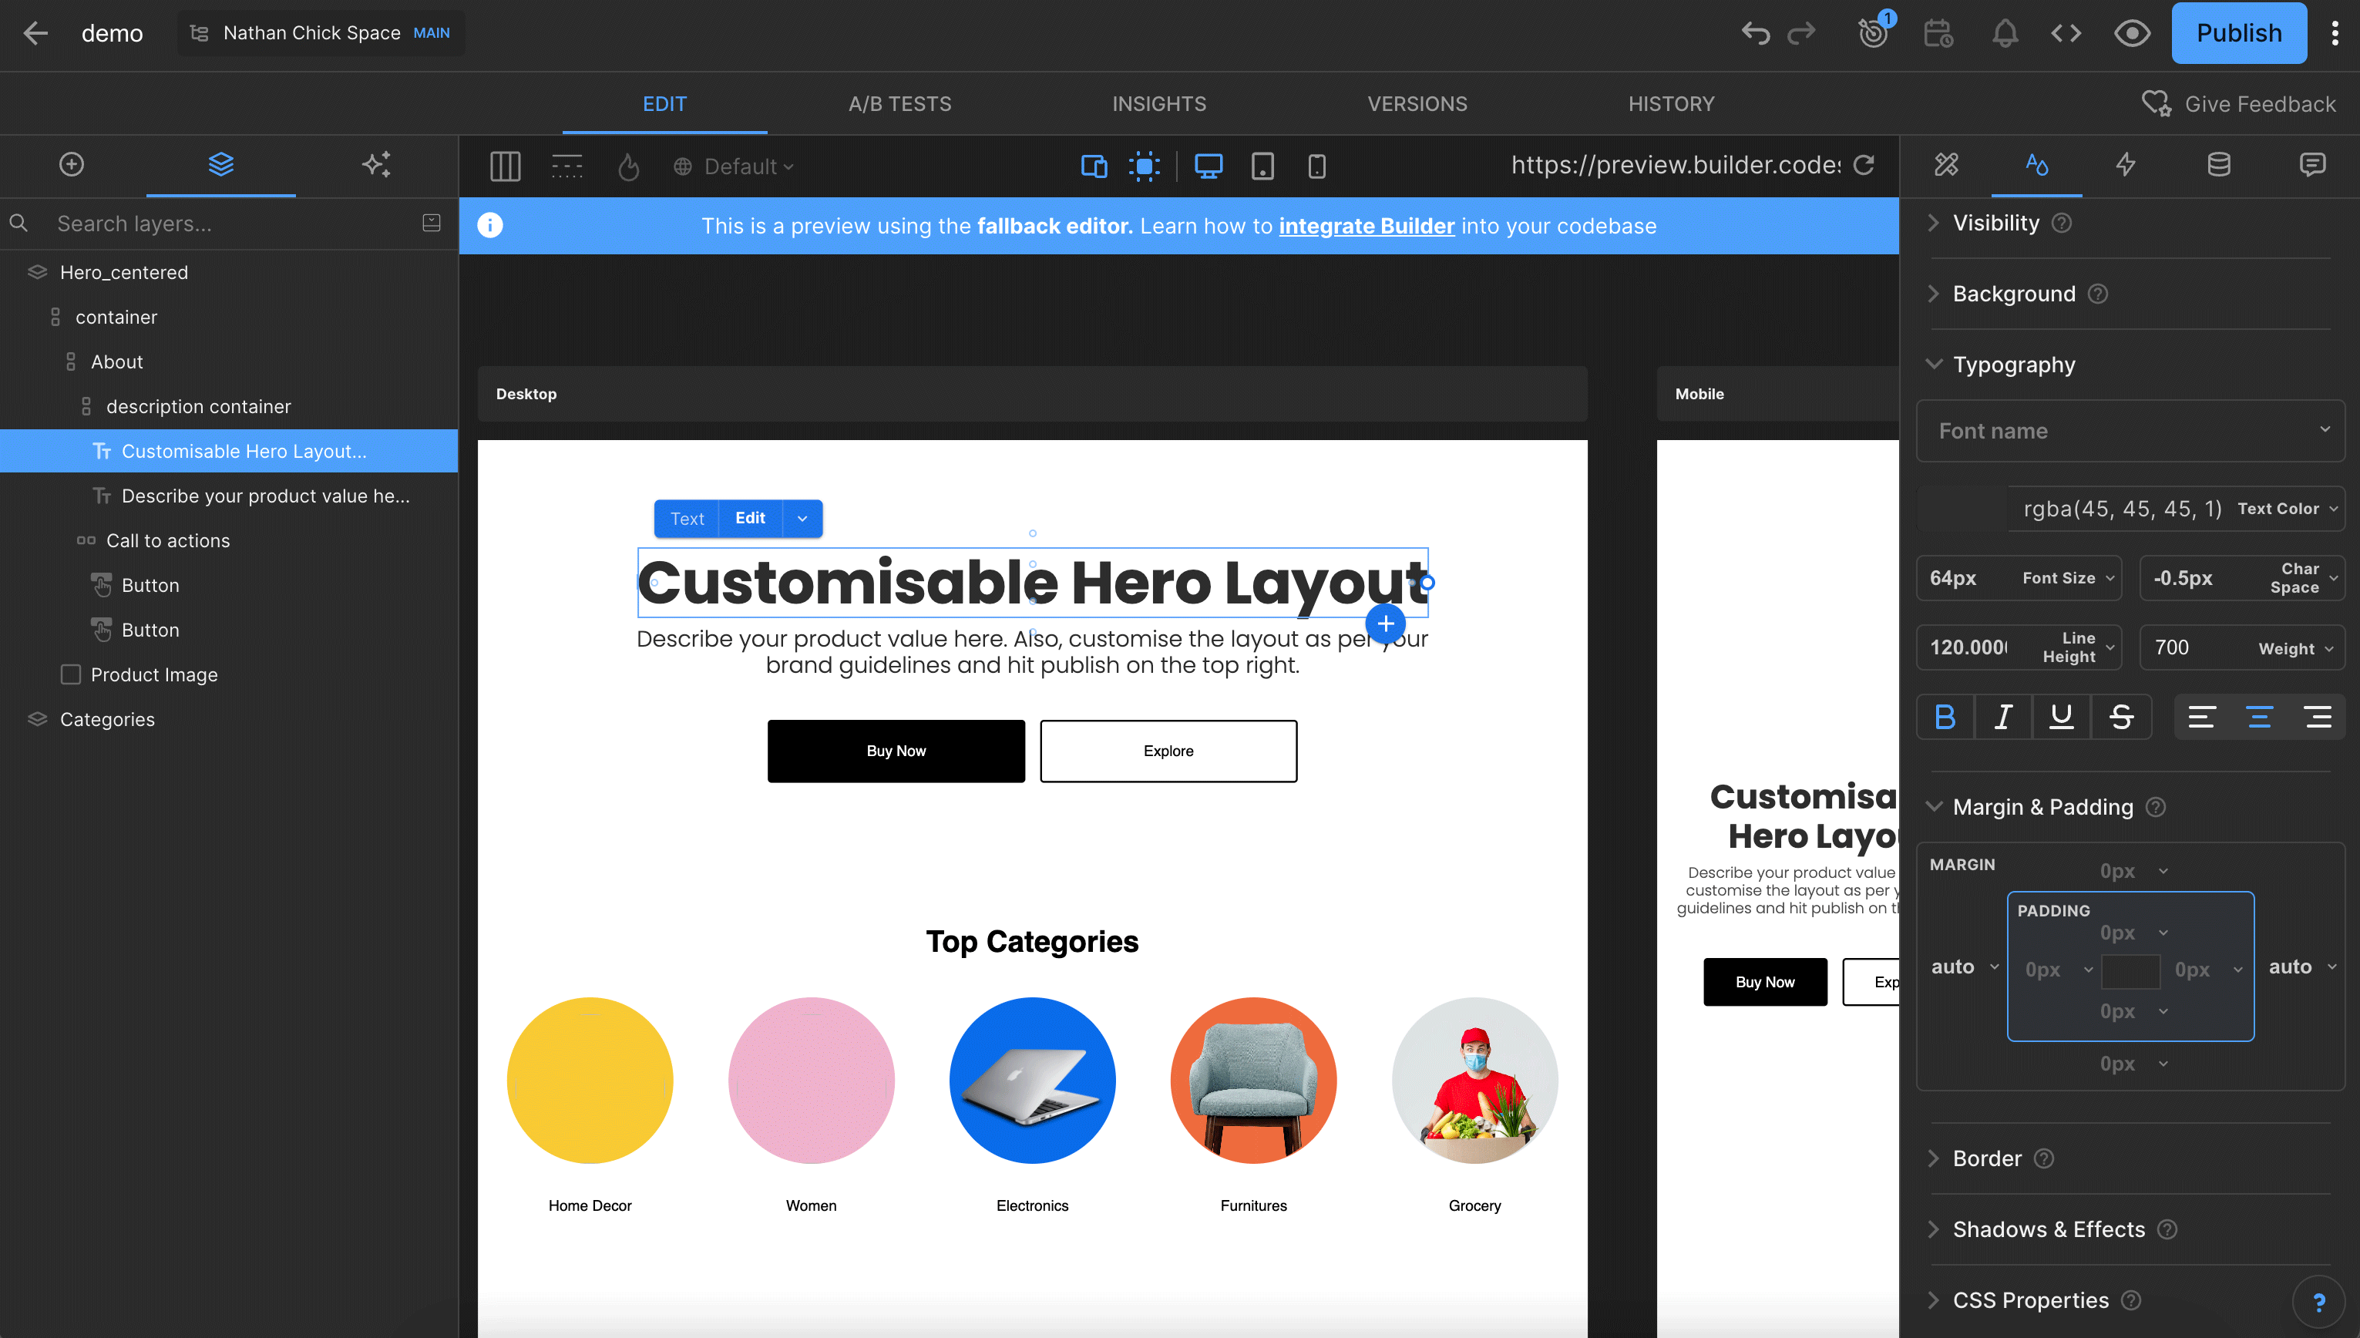Image resolution: width=2360 pixels, height=1338 pixels.
Task: Open the Weight dropdown
Action: [2241, 648]
